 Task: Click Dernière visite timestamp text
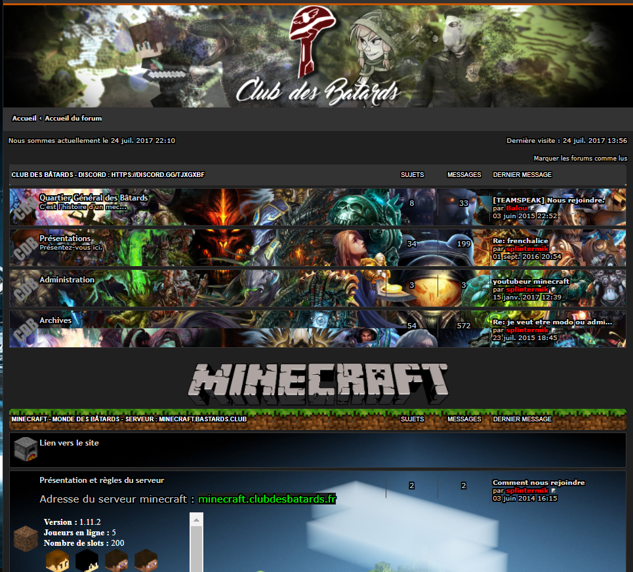click(567, 141)
